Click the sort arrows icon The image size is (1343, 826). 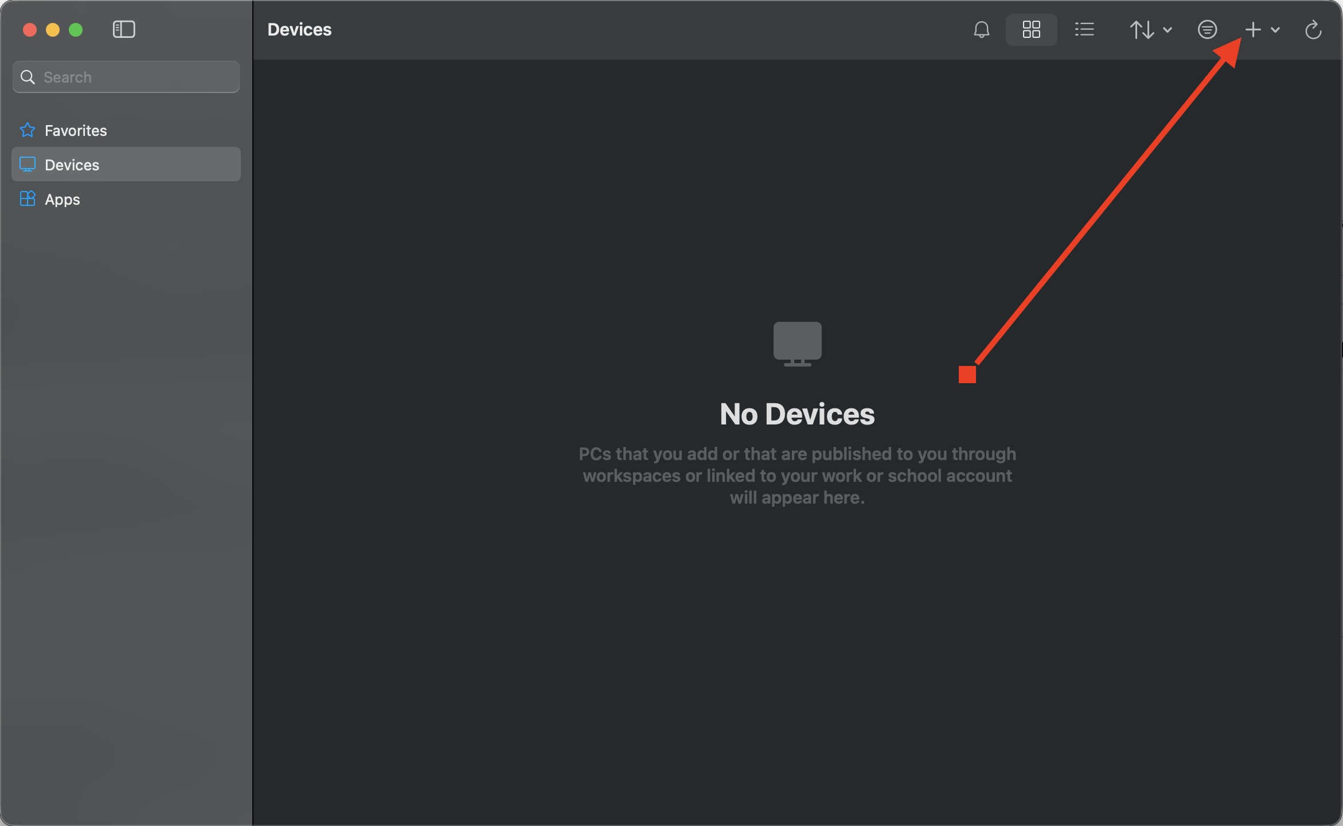pos(1142,29)
